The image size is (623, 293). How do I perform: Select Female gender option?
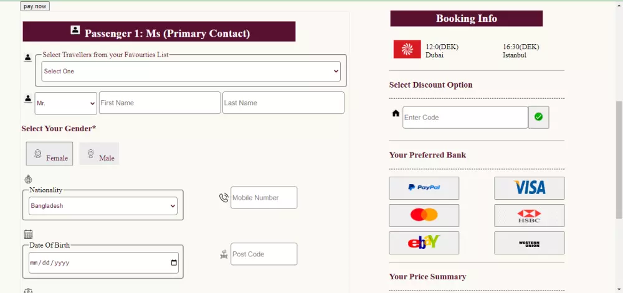[49, 154]
